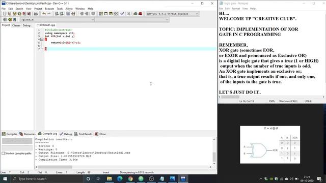Click the Rebuild All toolbar icon
The width and height of the screenshot is (326, 183).
tap(116, 14)
